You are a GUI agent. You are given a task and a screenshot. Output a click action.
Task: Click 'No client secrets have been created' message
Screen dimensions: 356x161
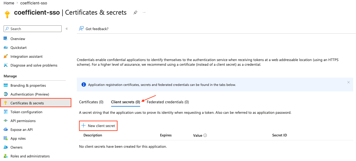pos(123,146)
